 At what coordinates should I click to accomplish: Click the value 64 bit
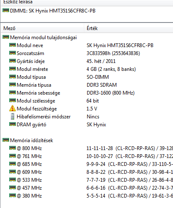[93, 101]
